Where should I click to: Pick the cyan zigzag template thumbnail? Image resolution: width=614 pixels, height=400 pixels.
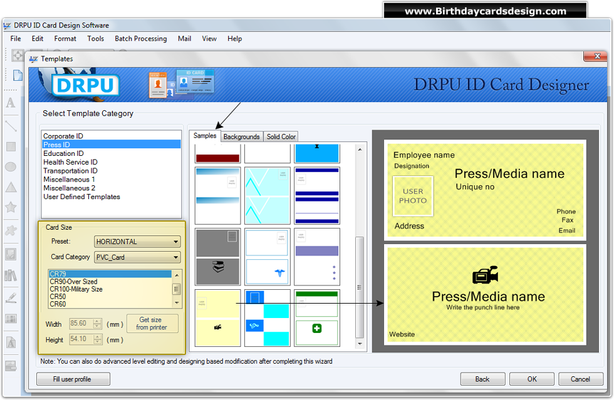pos(267,195)
